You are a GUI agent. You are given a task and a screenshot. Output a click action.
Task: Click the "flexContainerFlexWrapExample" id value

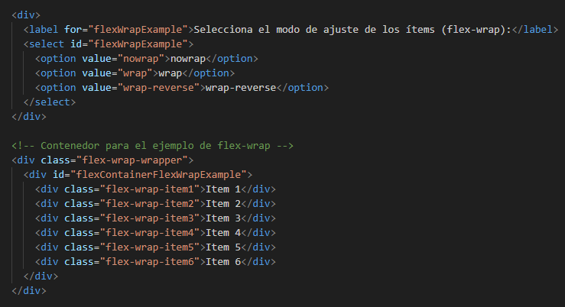[x=157, y=175]
